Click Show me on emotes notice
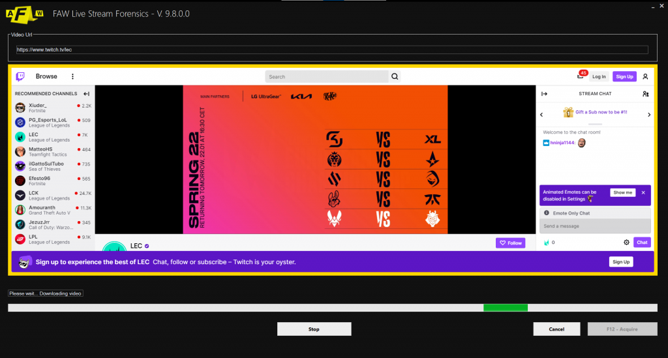The image size is (668, 358). (x=622, y=192)
